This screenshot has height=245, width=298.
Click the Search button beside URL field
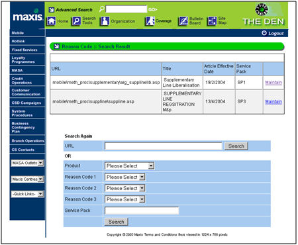[236, 146]
